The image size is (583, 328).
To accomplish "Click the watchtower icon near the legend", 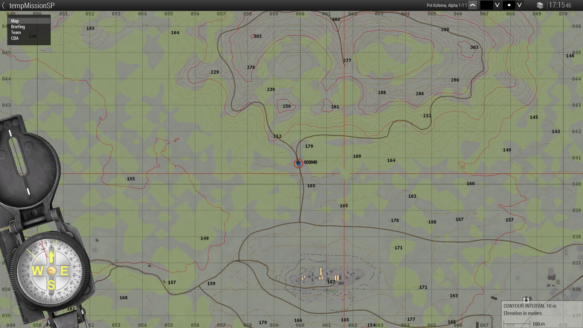I will [x=526, y=300].
